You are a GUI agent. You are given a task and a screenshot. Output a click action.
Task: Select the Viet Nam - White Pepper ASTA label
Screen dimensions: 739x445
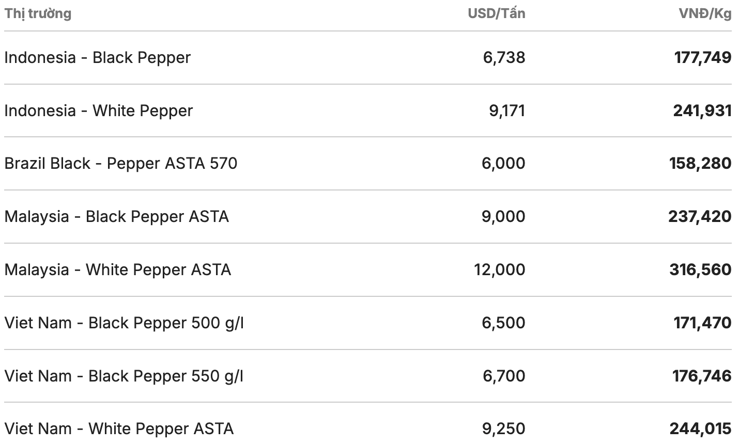tap(119, 428)
